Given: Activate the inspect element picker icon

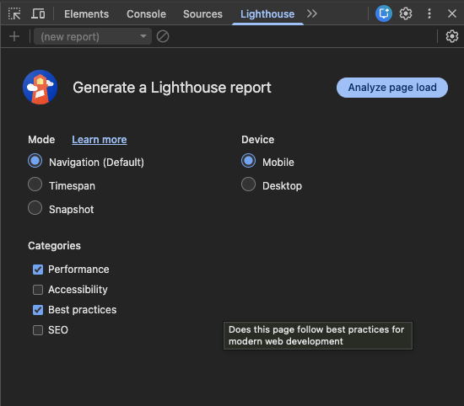Looking at the screenshot, I should coord(14,13).
